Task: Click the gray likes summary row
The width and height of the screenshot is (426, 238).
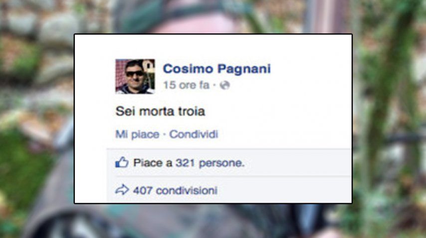Action: [229, 163]
